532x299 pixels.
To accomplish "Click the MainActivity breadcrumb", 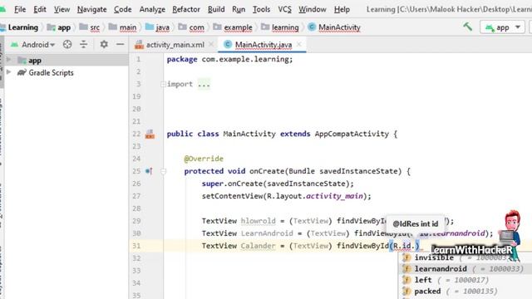I will point(334,27).
